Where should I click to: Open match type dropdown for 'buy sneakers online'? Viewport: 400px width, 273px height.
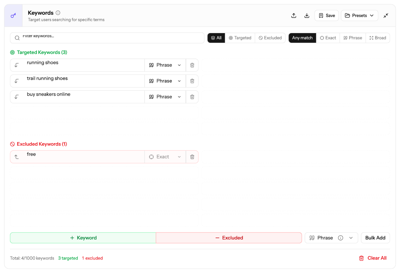tap(165, 97)
